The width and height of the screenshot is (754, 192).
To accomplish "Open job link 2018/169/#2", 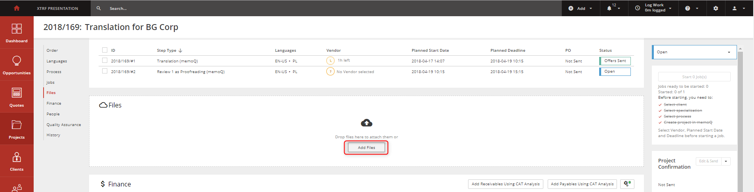I will point(123,72).
